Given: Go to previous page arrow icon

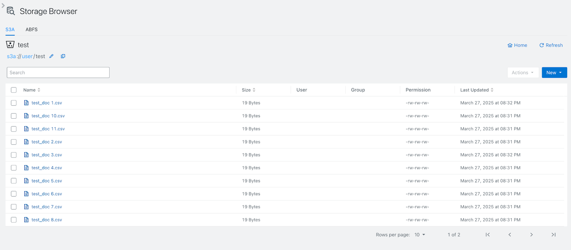Looking at the screenshot, I should click(510, 235).
